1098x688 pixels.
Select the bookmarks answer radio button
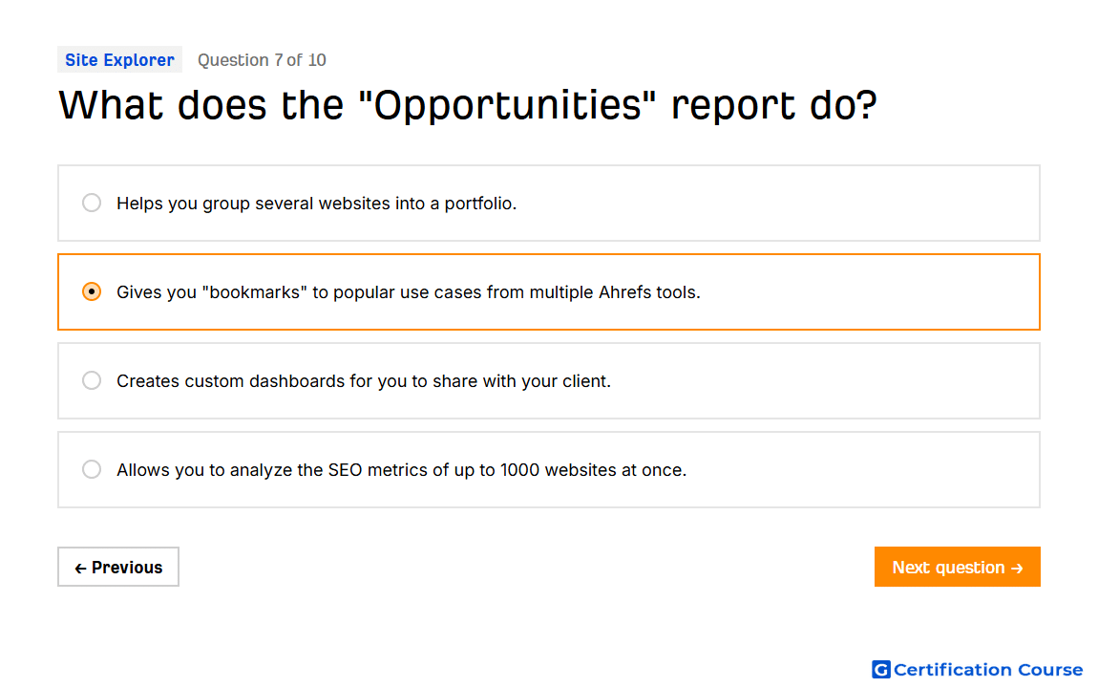click(92, 291)
